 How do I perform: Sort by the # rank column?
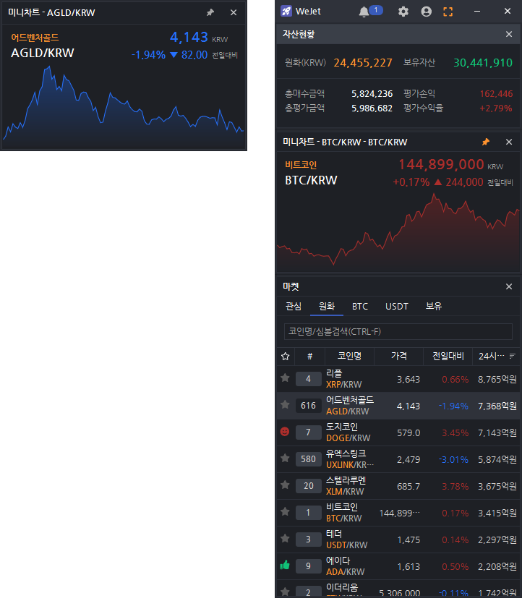point(309,357)
